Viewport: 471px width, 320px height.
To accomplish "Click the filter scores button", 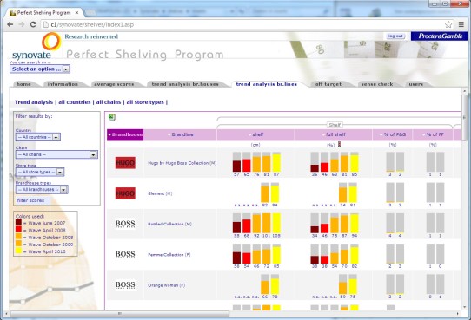I will pyautogui.click(x=30, y=200).
